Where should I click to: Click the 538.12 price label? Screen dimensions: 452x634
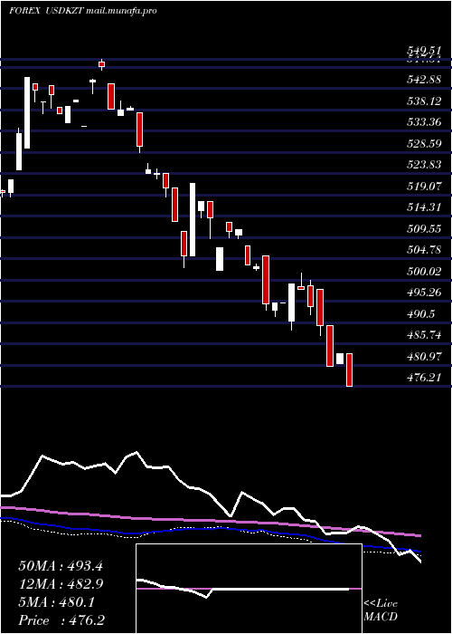pyautogui.click(x=423, y=101)
